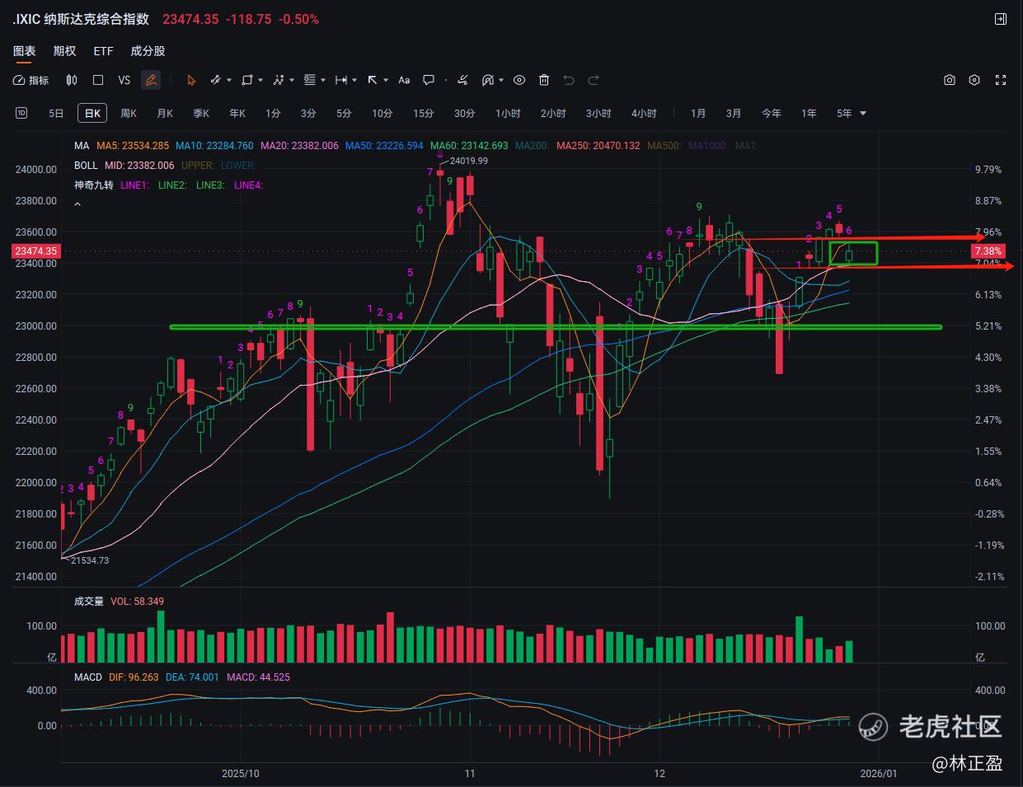1023x787 pixels.
Task: Expand the measurement tool dropdown
Action: pyautogui.click(x=354, y=80)
